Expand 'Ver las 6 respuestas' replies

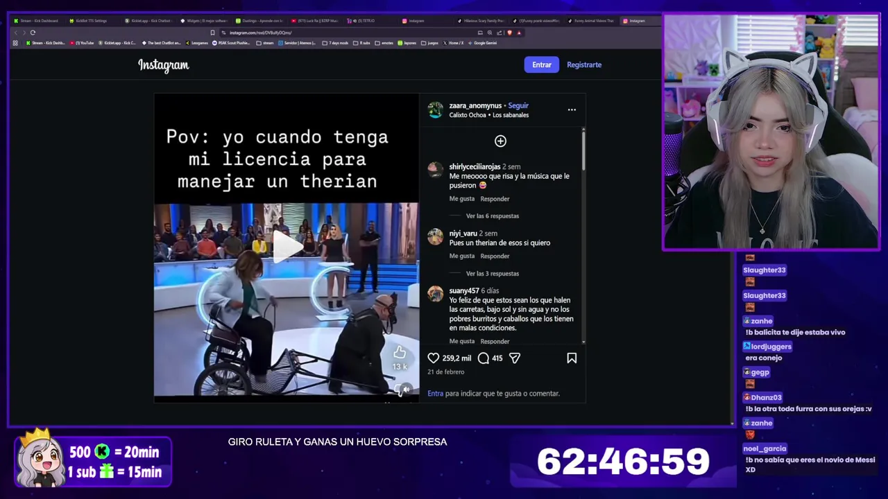point(493,216)
